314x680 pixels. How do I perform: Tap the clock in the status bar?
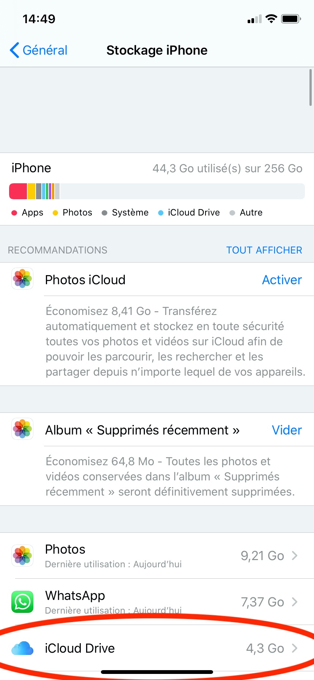coord(39,19)
